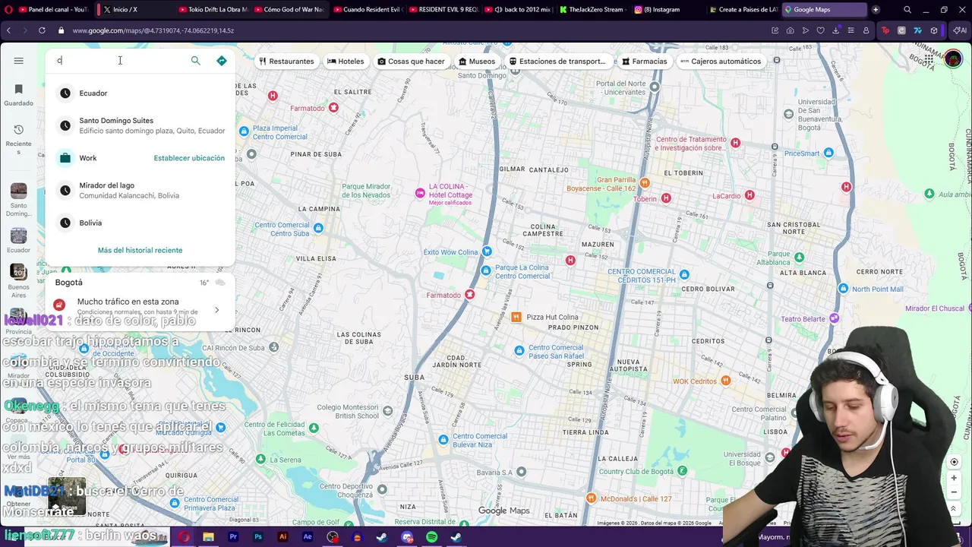Expand the Bogotá traffic info chevron

pos(216,310)
